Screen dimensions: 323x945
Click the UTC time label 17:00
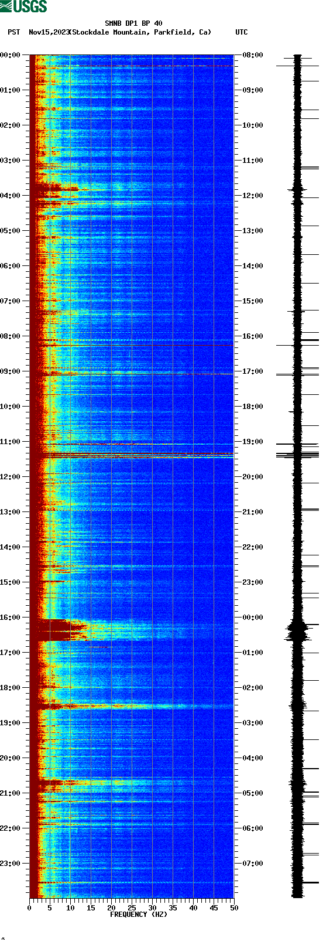pyautogui.click(x=252, y=371)
